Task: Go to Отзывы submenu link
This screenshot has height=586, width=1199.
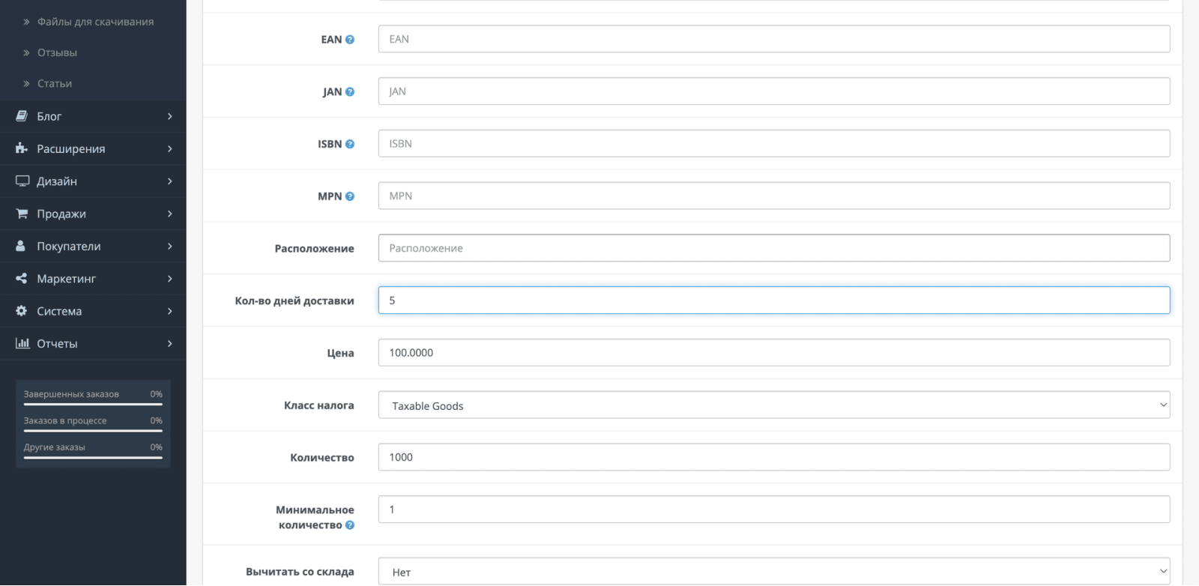Action: 57,52
